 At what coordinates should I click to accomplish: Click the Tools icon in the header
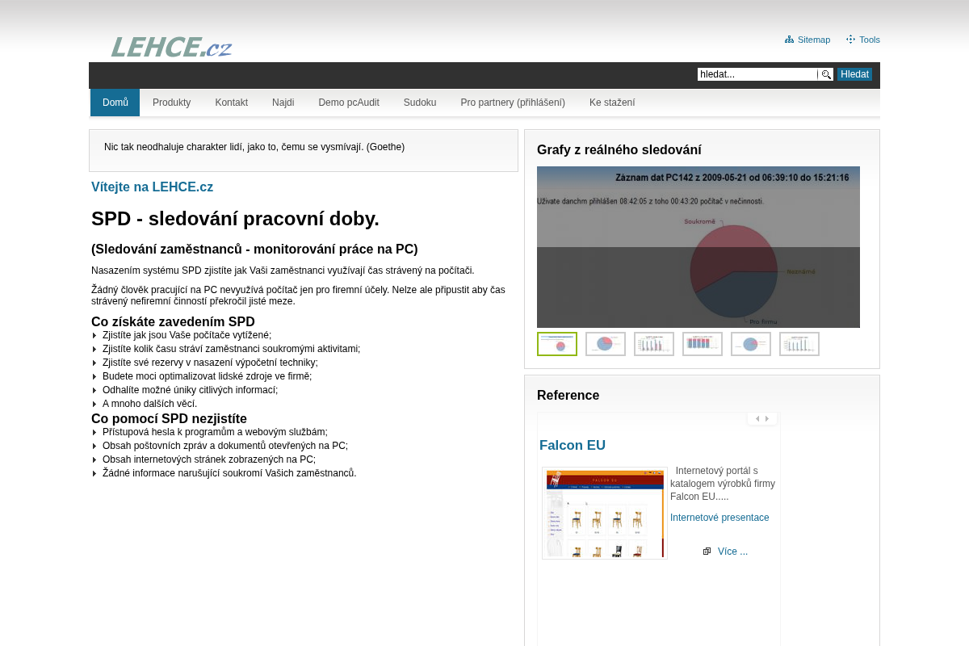(x=850, y=40)
